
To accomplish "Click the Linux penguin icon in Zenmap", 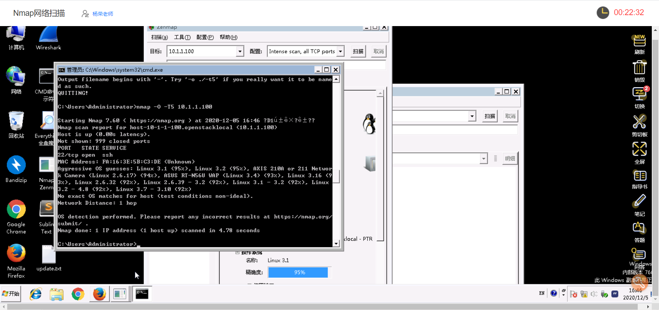I will point(369,124).
